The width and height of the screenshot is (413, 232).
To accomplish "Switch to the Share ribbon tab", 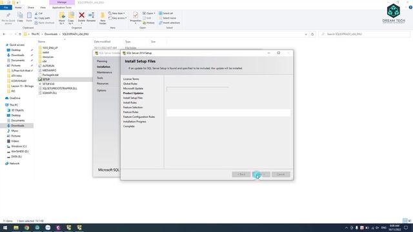I will [x=31, y=8].
